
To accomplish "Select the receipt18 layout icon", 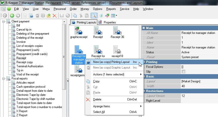I will pyautogui.click(x=117, y=50).
